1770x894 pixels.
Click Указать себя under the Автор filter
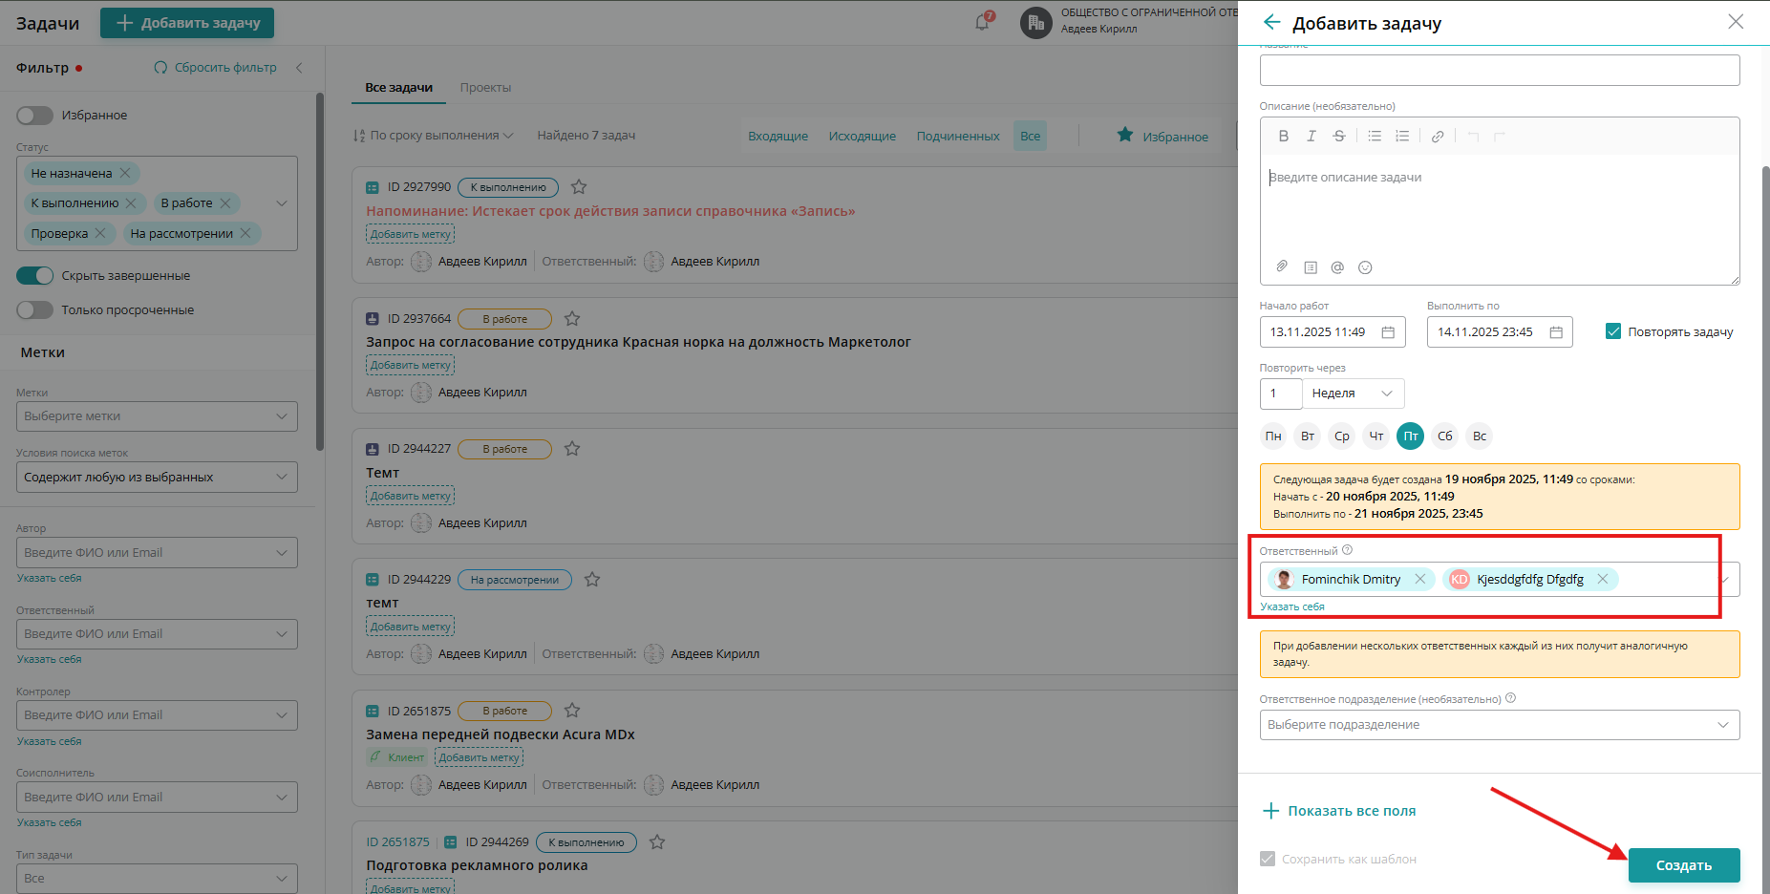tap(50, 578)
